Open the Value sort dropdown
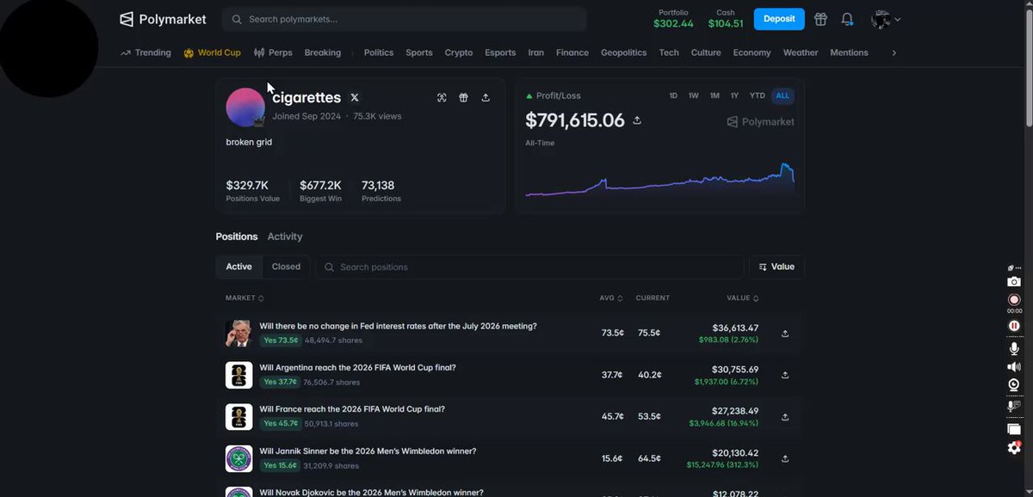1033x497 pixels. tap(777, 267)
